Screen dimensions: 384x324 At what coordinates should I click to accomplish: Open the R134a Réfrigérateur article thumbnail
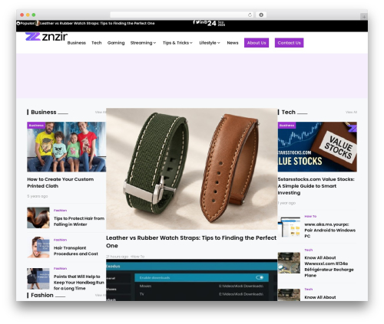tap(289, 263)
